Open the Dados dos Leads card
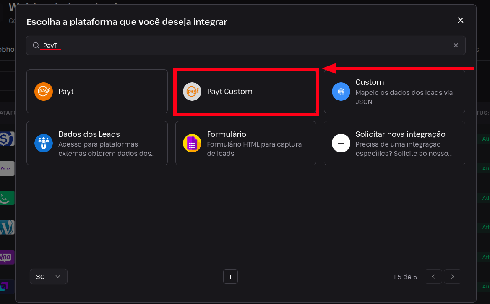Image resolution: width=490 pixels, height=304 pixels. (97, 143)
